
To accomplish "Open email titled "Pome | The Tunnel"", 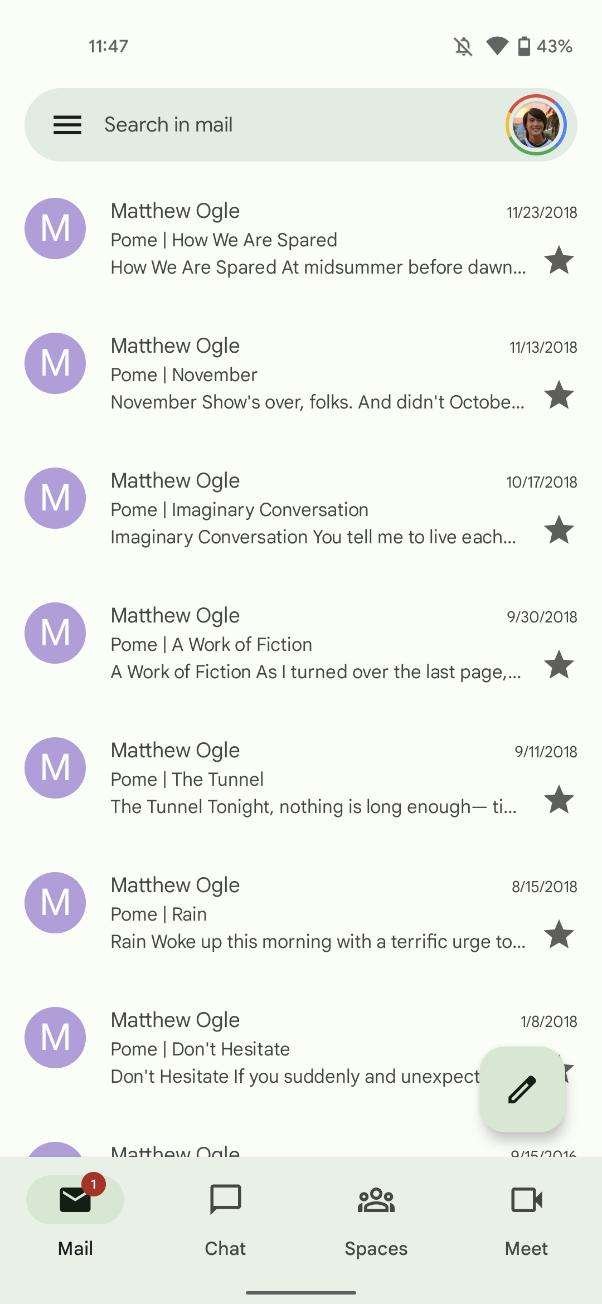I will (279, 779).
